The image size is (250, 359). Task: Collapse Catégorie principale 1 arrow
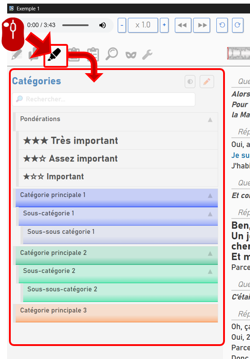(x=210, y=196)
